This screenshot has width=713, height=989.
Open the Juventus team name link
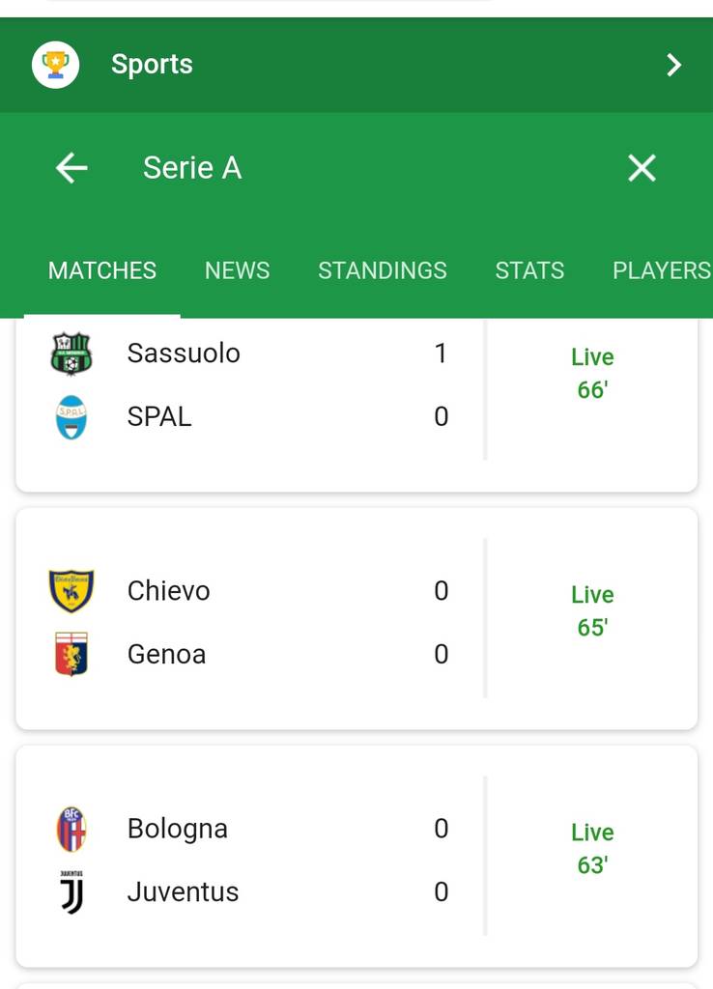click(x=183, y=892)
